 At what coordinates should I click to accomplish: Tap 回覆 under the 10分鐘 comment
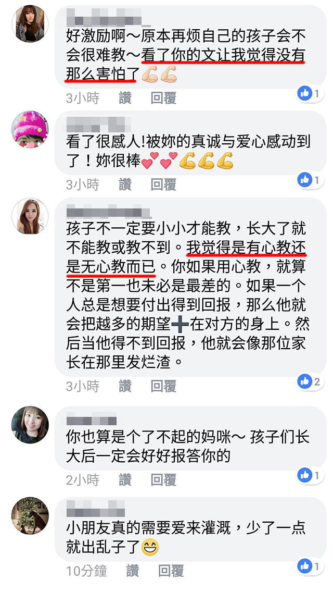click(171, 571)
